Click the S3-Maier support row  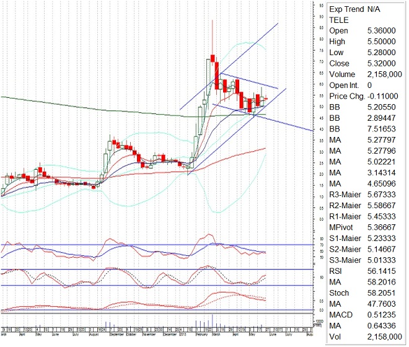[366, 260]
